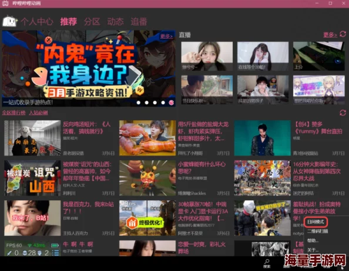Click the bilibili app icon in title bar
Screen dimensions: 349x271
[5, 3]
